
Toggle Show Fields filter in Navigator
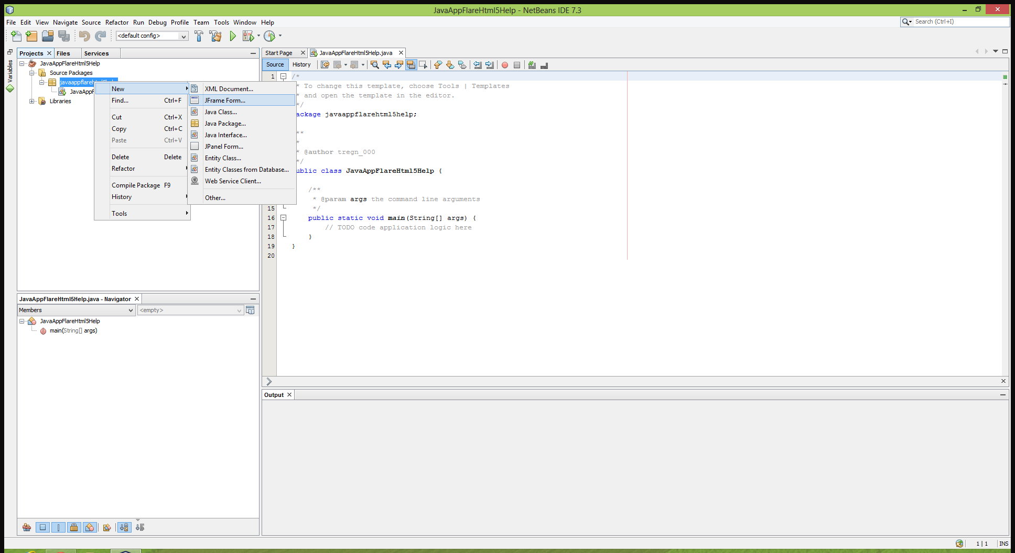coord(42,527)
